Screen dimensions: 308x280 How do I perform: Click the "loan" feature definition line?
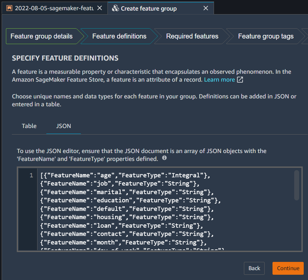pyautogui.click(x=122, y=225)
